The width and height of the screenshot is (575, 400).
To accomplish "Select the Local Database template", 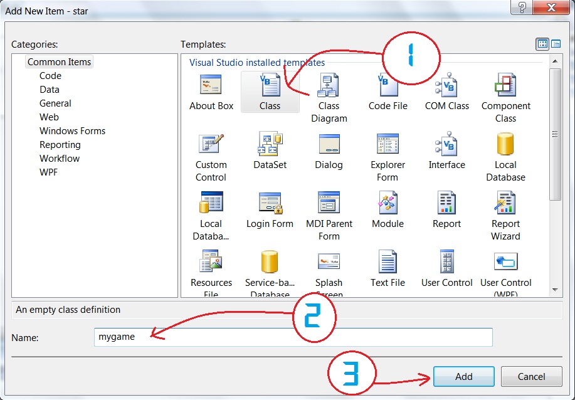I will tap(505, 157).
